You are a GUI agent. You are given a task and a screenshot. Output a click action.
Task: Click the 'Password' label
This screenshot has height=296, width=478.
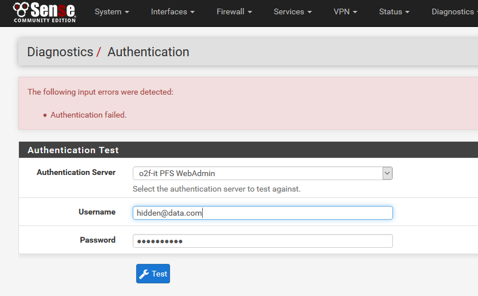tap(98, 240)
